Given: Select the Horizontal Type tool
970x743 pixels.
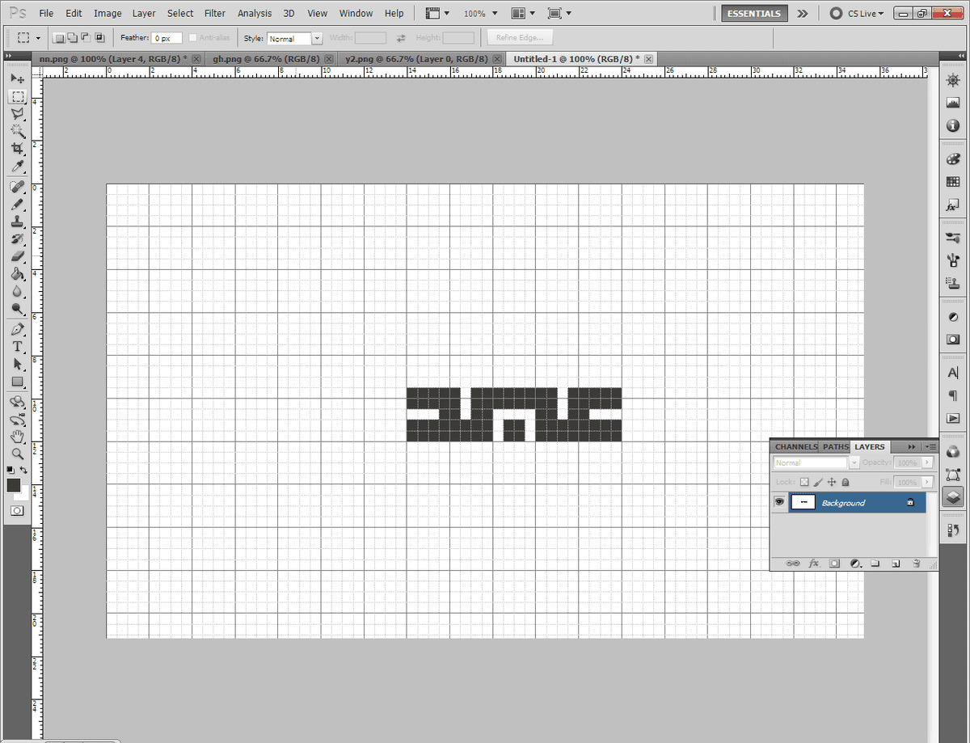Looking at the screenshot, I should [x=17, y=347].
